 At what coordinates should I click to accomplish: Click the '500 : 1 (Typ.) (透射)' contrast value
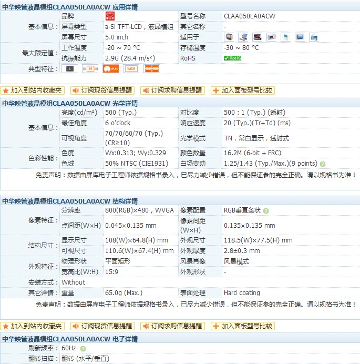click(255, 113)
